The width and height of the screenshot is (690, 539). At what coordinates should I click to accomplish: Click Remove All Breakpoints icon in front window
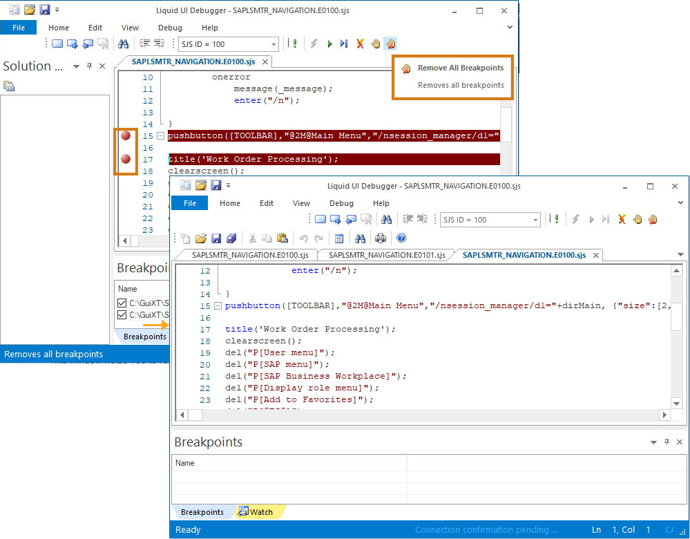pyautogui.click(x=653, y=219)
